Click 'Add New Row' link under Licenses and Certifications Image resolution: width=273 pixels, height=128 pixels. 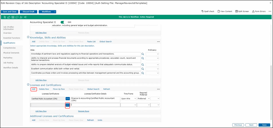point(41,111)
